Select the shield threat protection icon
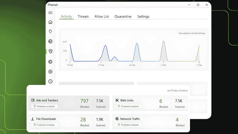Image resolution: width=238 pixels, height=134 pixels. (50, 51)
